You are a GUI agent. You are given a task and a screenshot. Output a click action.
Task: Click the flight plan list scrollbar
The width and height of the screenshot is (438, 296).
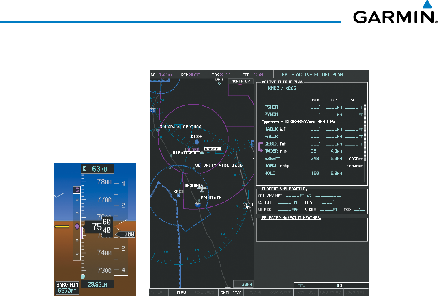click(365, 143)
